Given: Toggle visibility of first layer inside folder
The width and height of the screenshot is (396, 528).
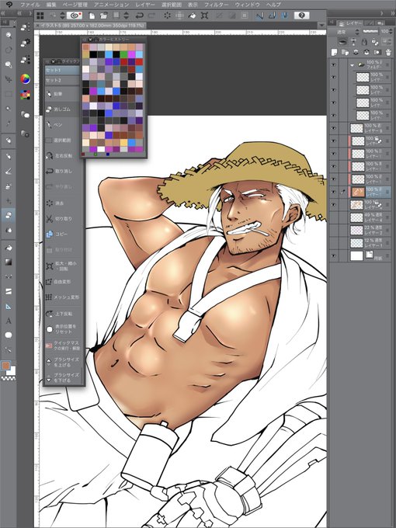Looking at the screenshot, I should coord(333,77).
